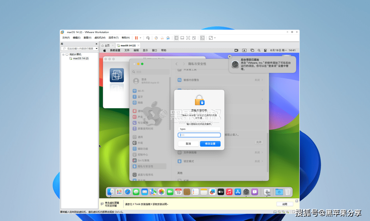This screenshot has height=221, width=370.
Task: Pause the virtual machine with the red pause icon
Action: [136, 38]
